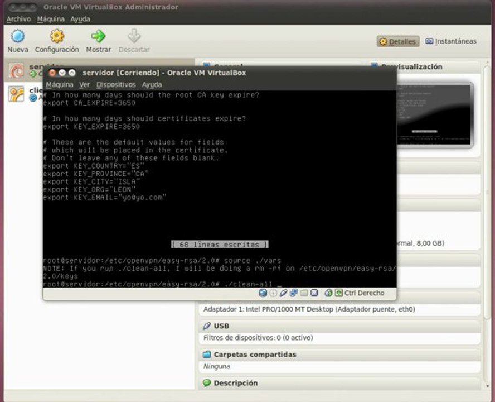Click the servidor VM preview thumbnail
This screenshot has height=402, width=495.
click(x=435, y=114)
